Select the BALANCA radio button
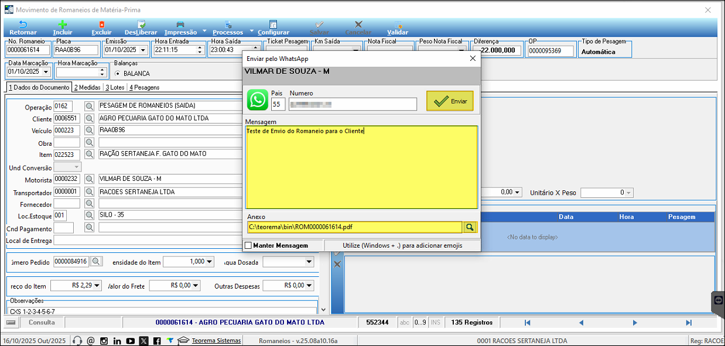The width and height of the screenshot is (725, 346). [x=118, y=74]
